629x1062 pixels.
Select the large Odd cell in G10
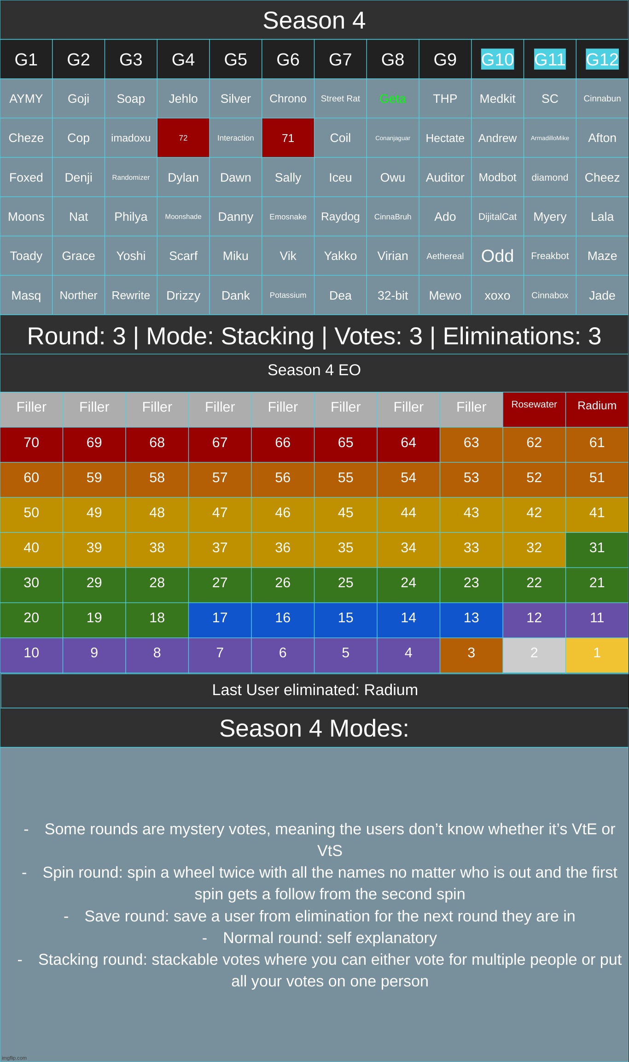point(497,256)
